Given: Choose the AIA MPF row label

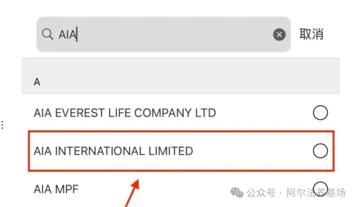Looking at the screenshot, I should [x=56, y=189].
